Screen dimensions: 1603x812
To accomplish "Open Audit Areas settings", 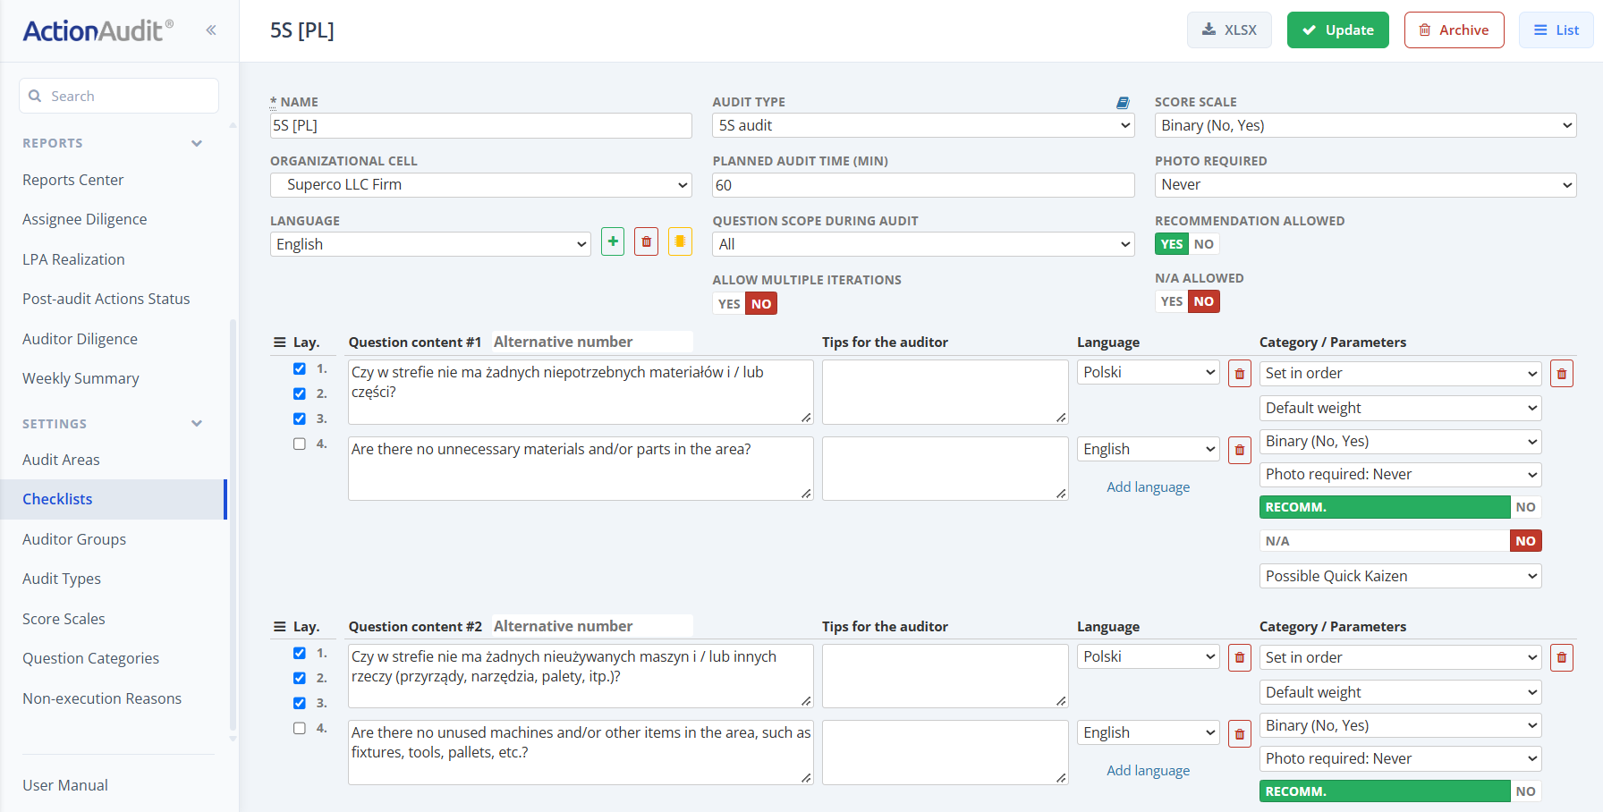I will (x=61, y=460).
